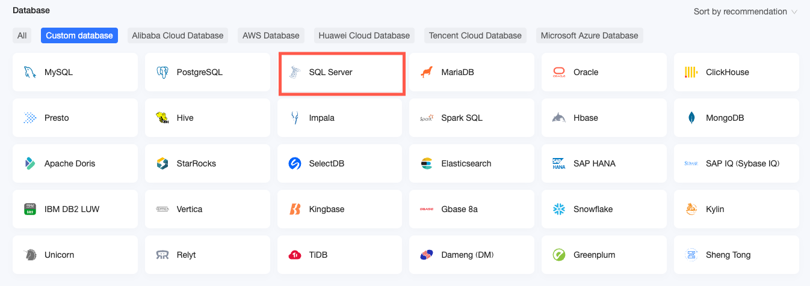The height and width of the screenshot is (286, 810).
Task: Select the Presto label
Action: click(57, 118)
